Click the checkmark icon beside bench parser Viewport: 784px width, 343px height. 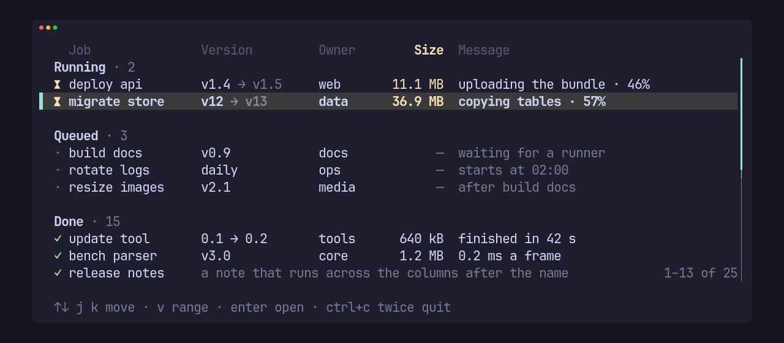pos(58,256)
